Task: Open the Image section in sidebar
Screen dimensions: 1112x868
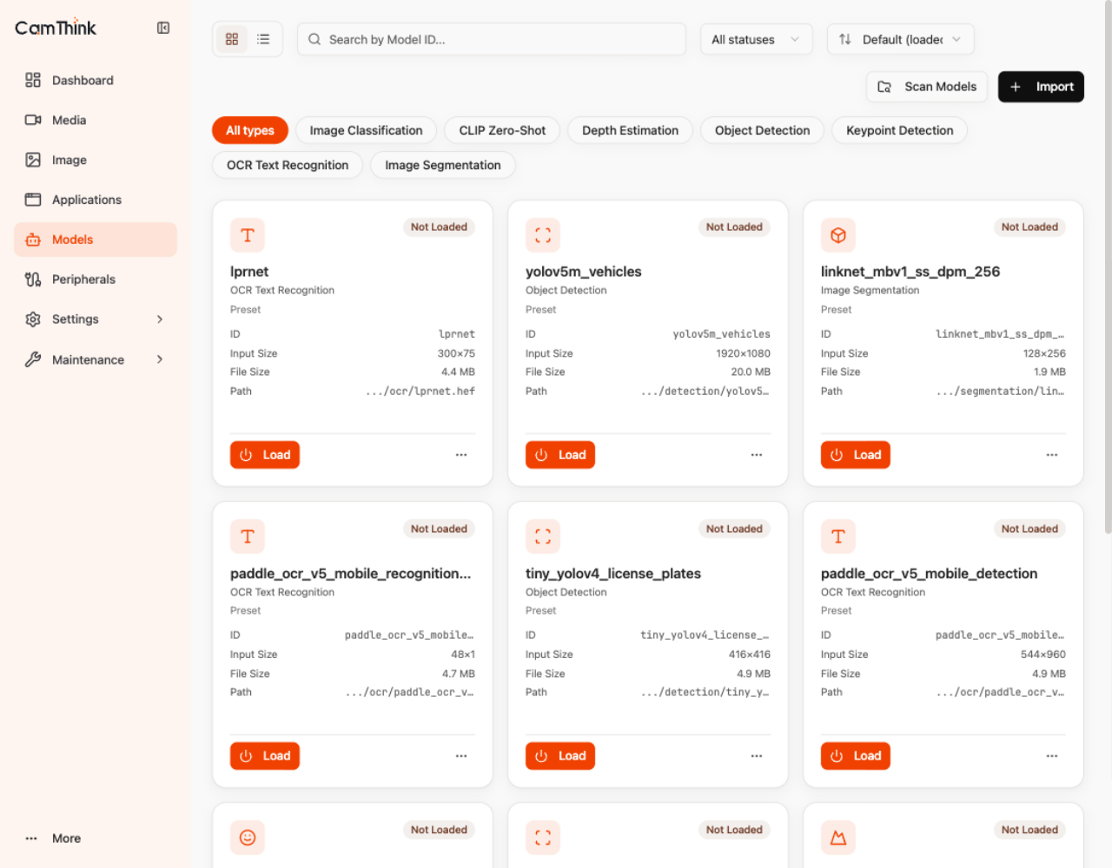Action: pos(96,160)
